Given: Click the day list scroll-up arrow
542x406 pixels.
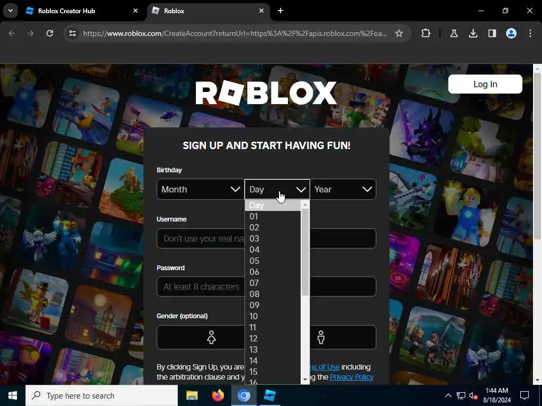Looking at the screenshot, I should click(305, 205).
